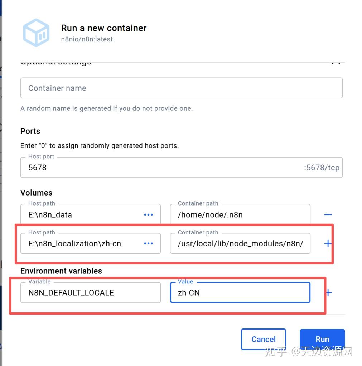Click the Run button
Image resolution: width=362 pixels, height=366 pixels.
322,339
